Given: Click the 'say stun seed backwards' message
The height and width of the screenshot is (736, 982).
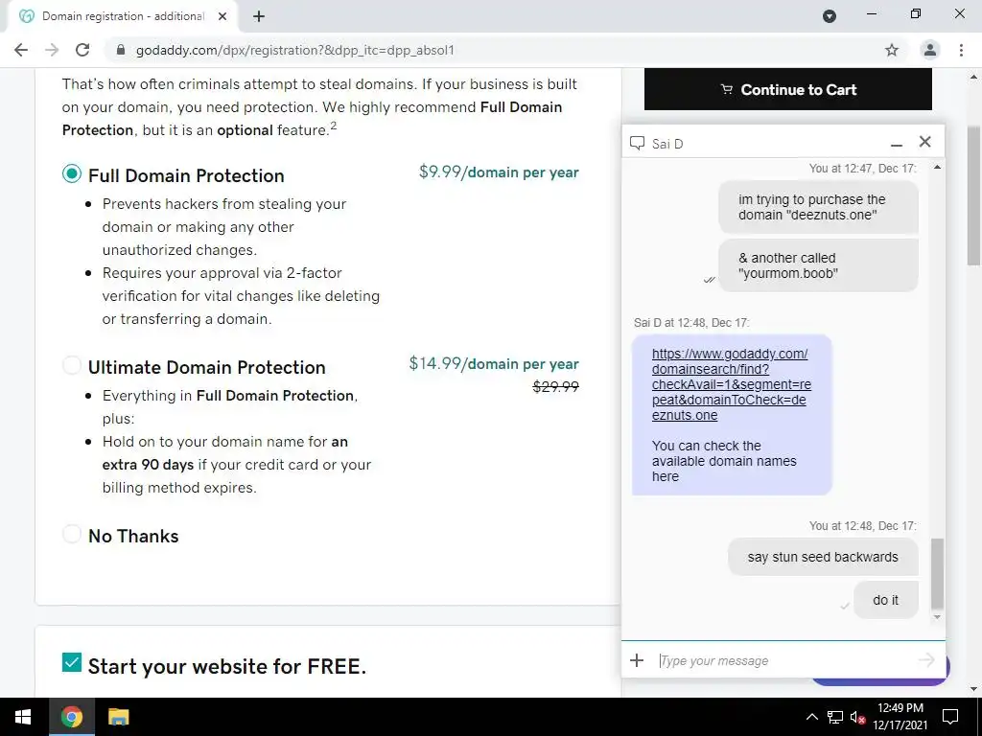Looking at the screenshot, I should coord(823,557).
